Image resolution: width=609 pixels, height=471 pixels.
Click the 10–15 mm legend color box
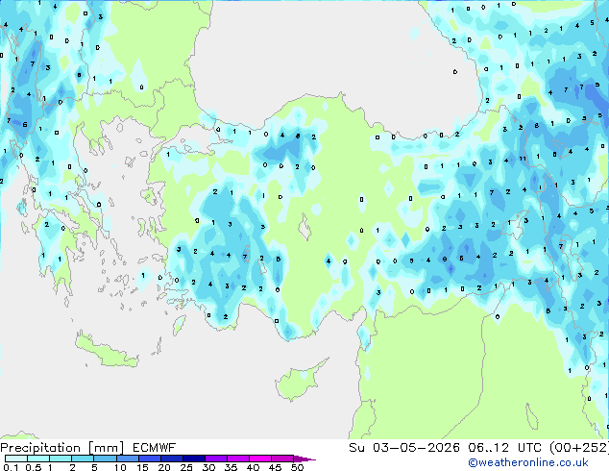coord(127,459)
